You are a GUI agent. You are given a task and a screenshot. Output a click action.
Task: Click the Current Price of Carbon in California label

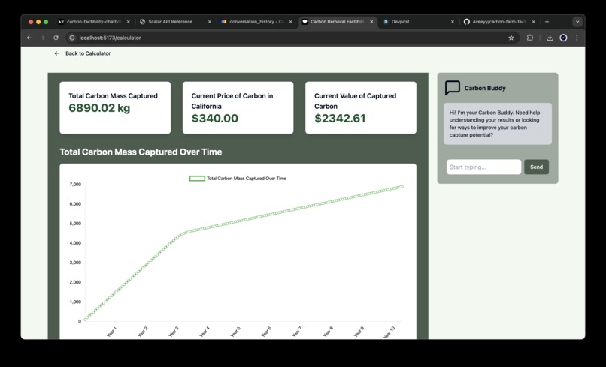pos(232,101)
